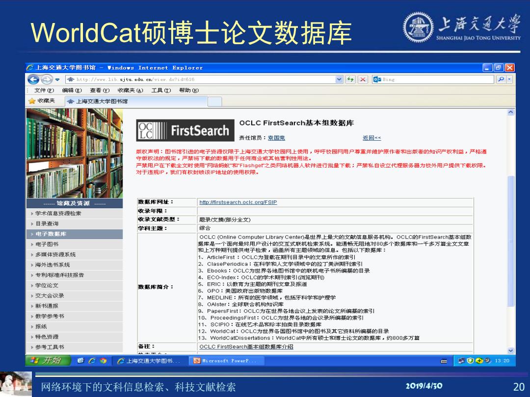Image resolution: width=530 pixels, height=397 pixels.
Task: Open the recent pages dropdown beside Forward
Action: coord(57,80)
